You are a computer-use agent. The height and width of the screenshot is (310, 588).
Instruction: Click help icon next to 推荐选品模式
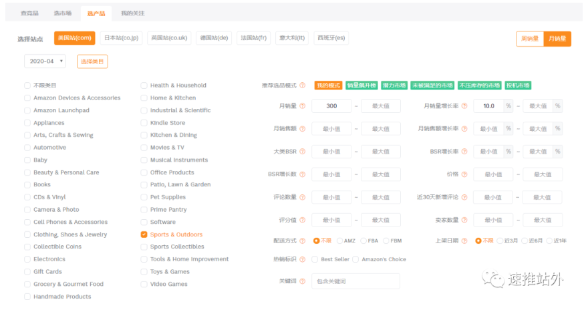pyautogui.click(x=303, y=86)
